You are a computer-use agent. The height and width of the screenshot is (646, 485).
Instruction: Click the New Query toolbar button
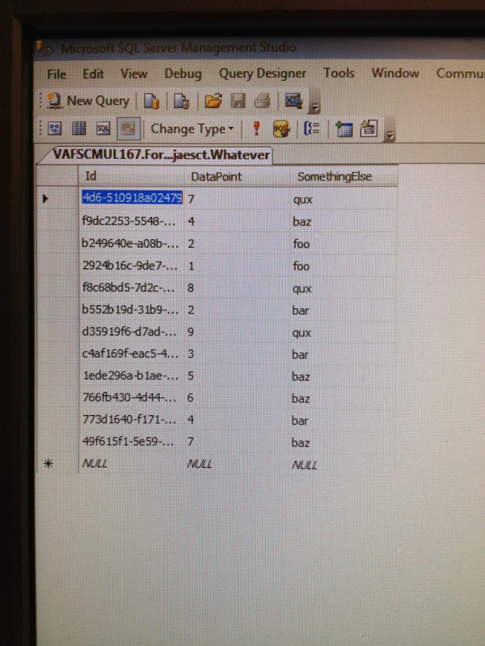coord(88,101)
